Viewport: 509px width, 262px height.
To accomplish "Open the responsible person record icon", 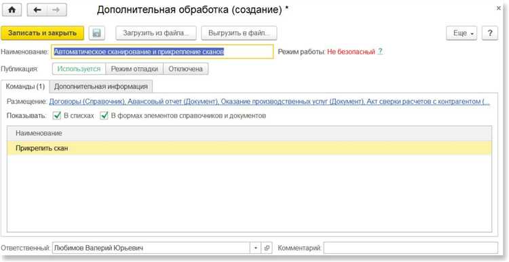I will click(x=267, y=248).
